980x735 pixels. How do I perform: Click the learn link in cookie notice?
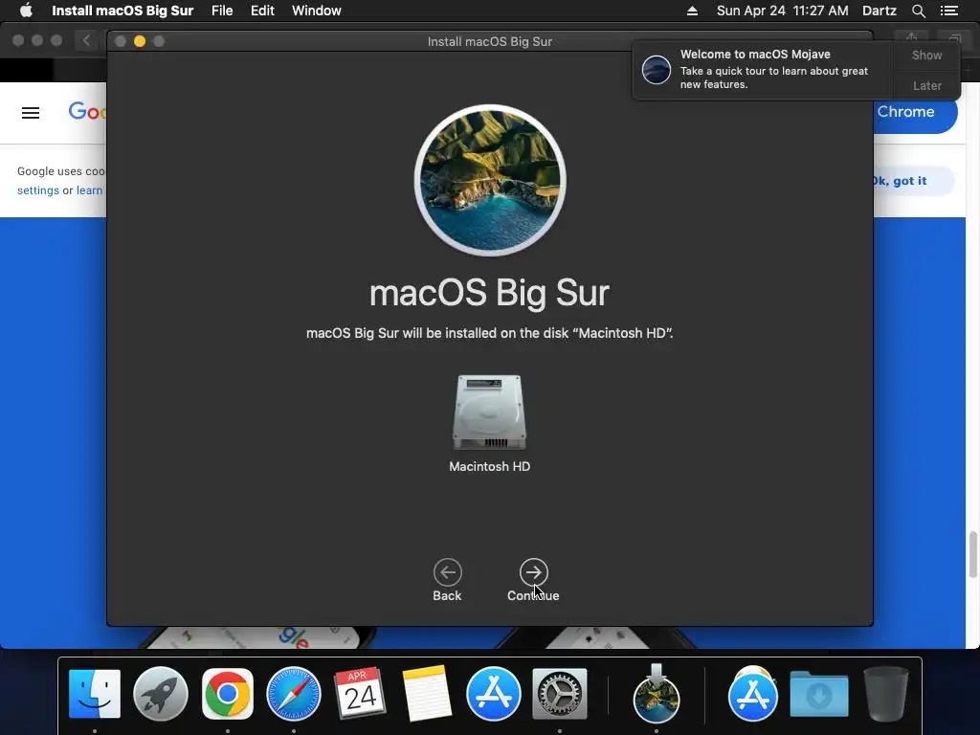click(89, 190)
